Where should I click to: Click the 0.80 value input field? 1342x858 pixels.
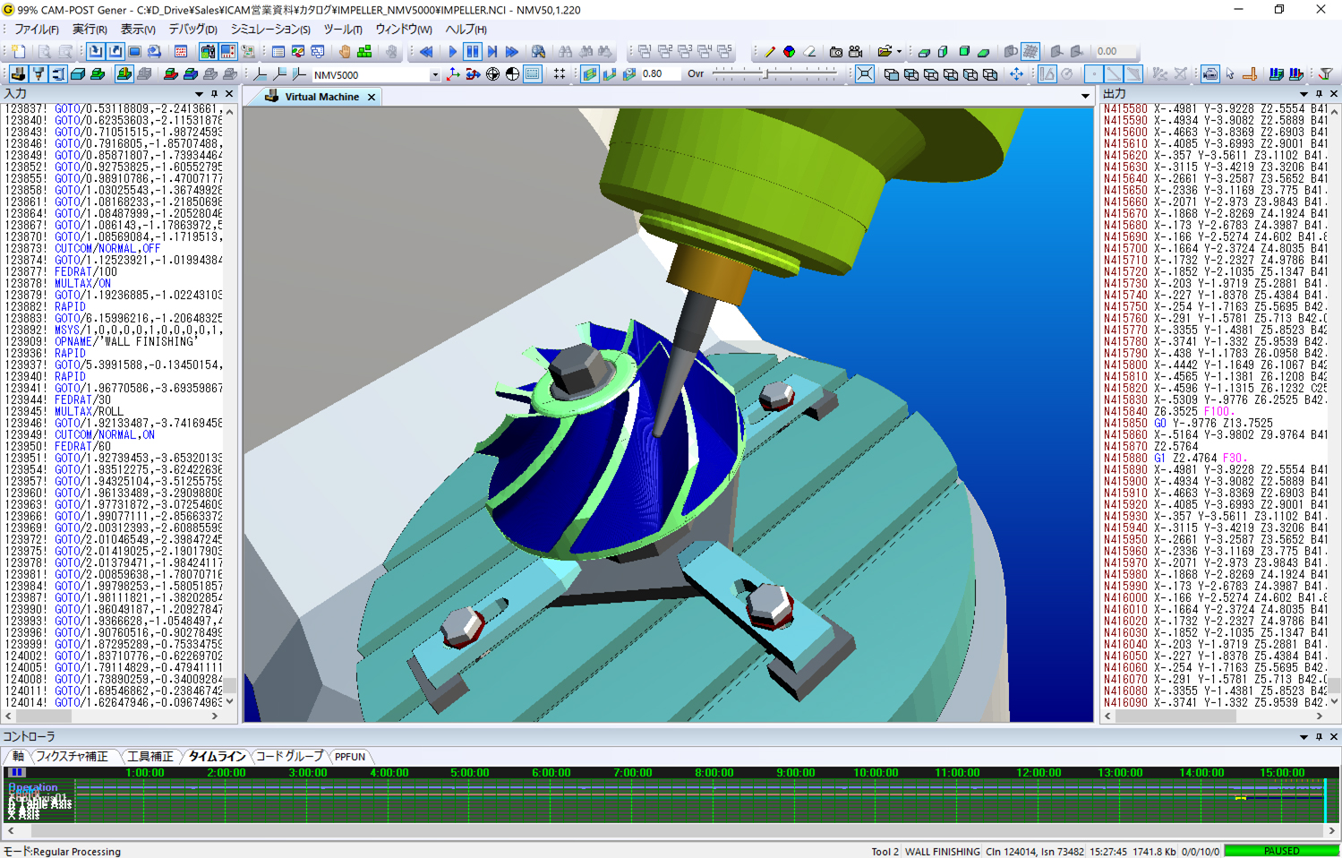[x=659, y=74]
